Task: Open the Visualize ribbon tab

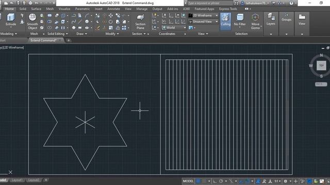Action: pyautogui.click(x=64, y=9)
